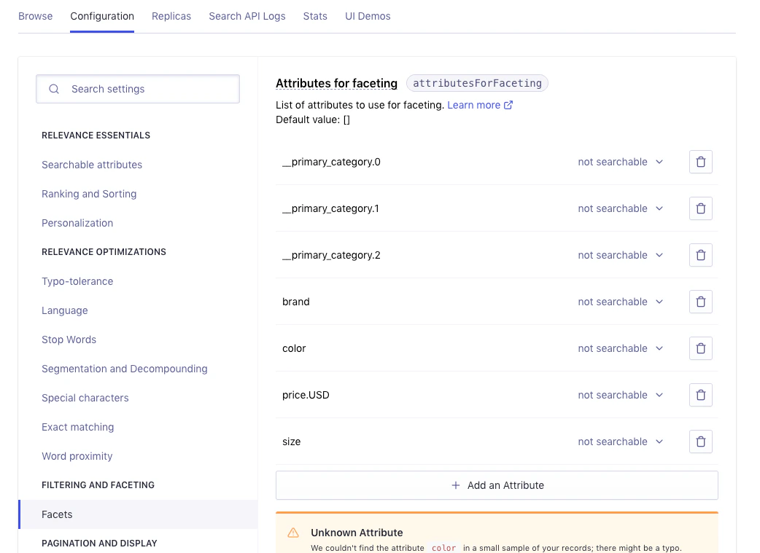Open the searchability dropdown for size
The height and width of the screenshot is (553, 760).
[621, 442]
